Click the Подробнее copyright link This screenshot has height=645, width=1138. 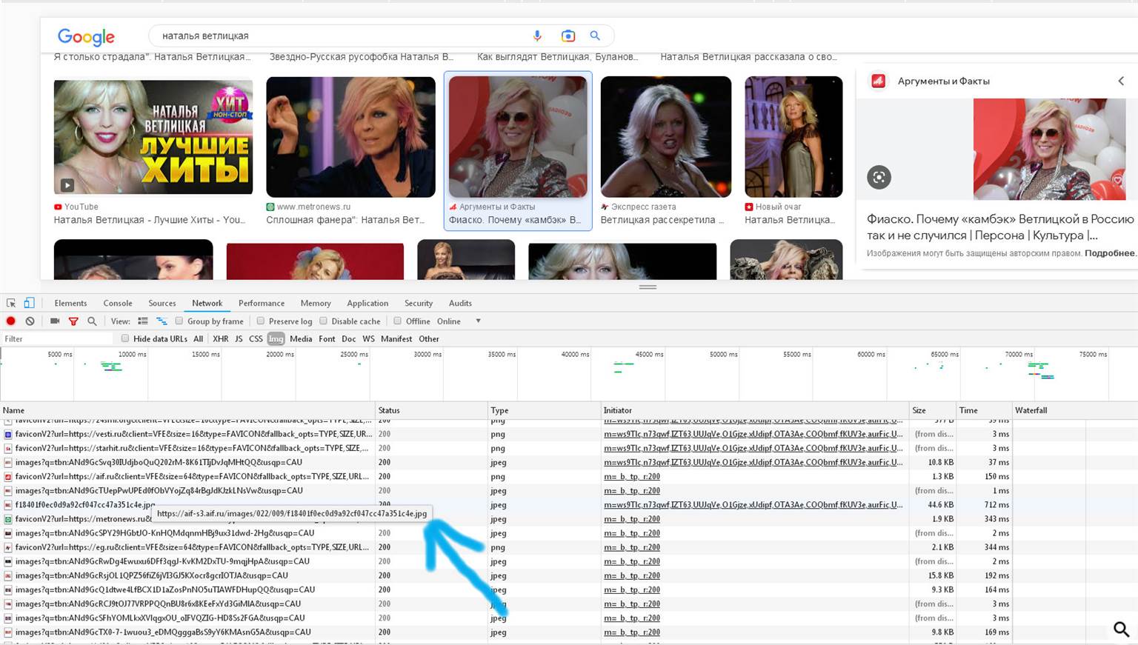1109,253
